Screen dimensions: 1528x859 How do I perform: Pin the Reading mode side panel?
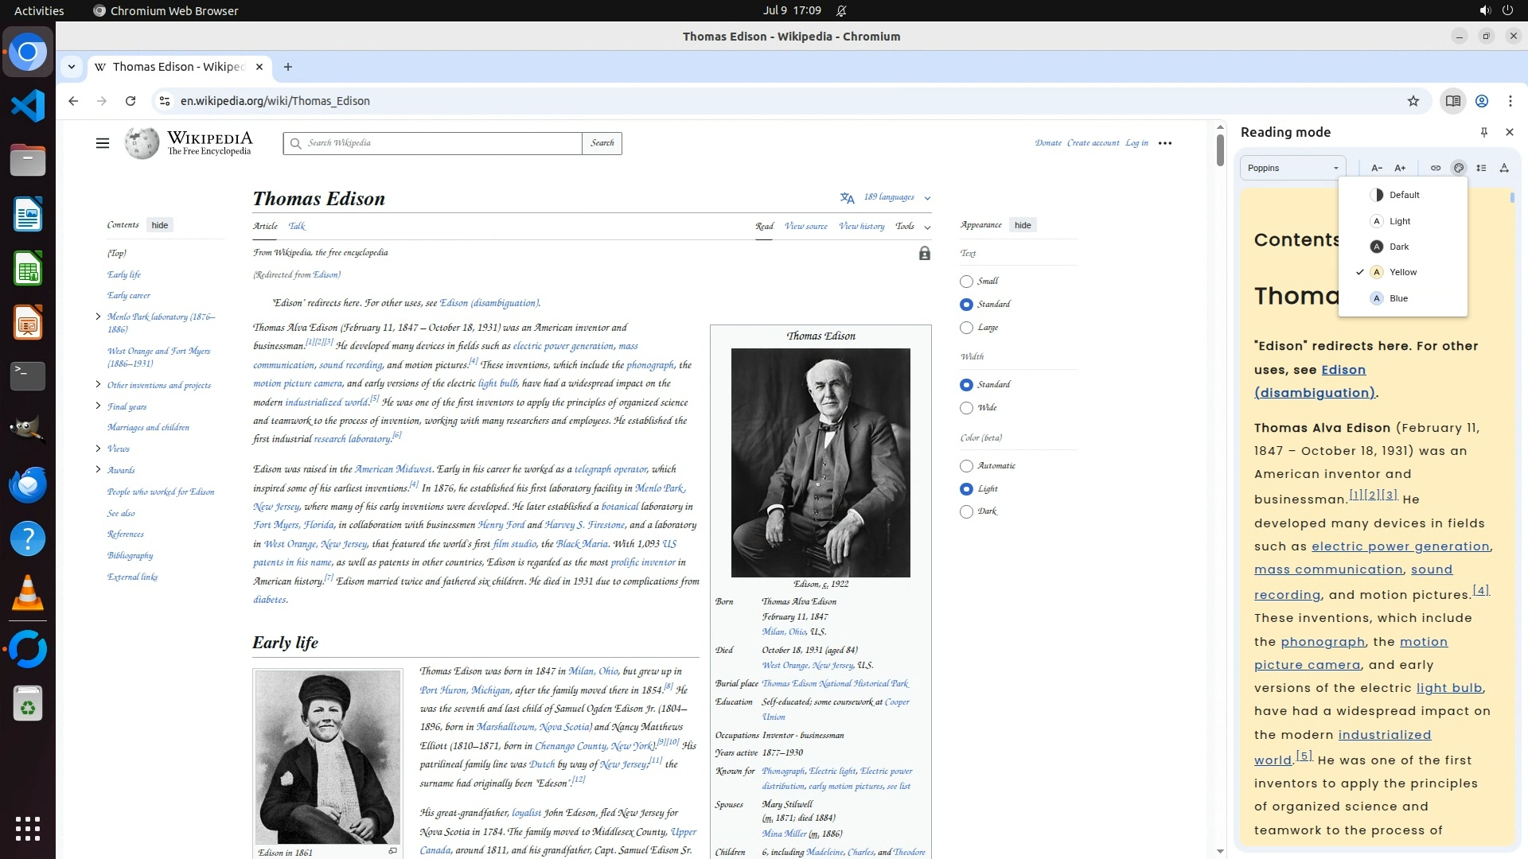click(x=1483, y=132)
